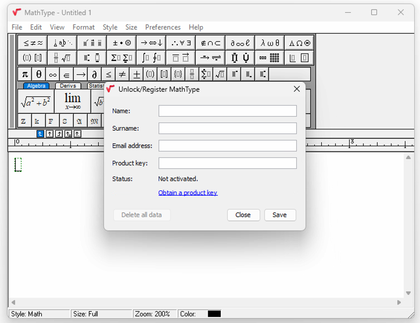Image resolution: width=420 pixels, height=323 pixels.
Task: Switch to the Derivs tab
Action: tap(68, 86)
